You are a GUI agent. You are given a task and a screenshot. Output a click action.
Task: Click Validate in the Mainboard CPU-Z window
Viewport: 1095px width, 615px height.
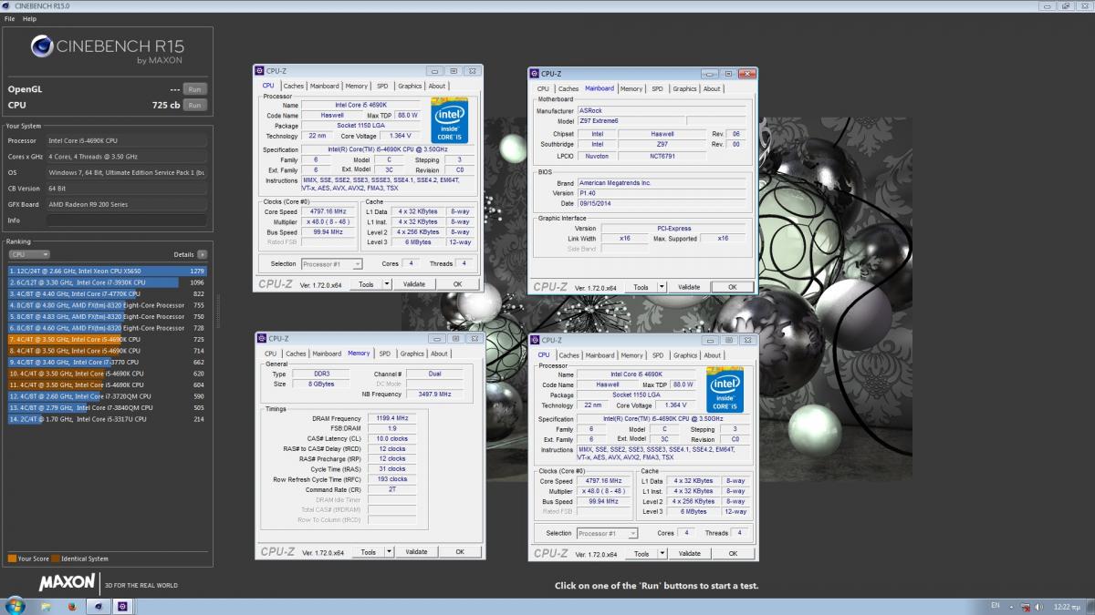689,287
